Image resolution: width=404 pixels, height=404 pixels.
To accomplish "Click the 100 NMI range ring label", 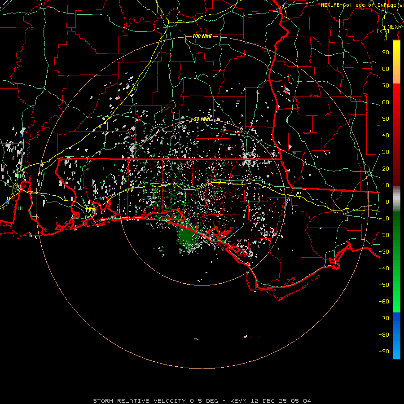I will (202, 36).
